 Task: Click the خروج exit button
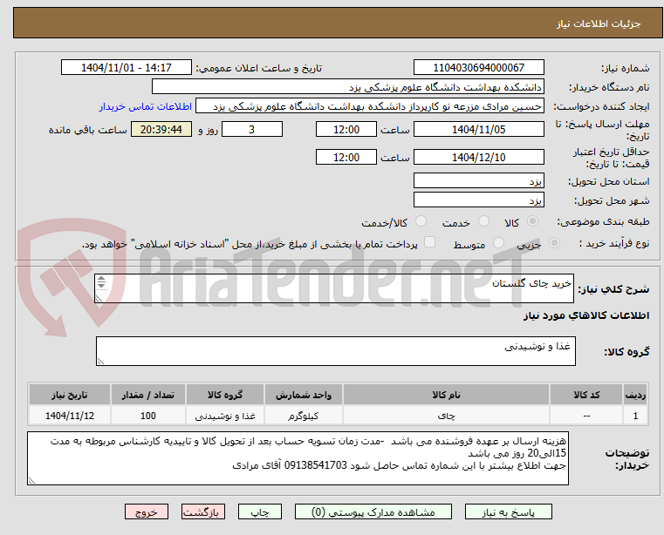(x=146, y=511)
